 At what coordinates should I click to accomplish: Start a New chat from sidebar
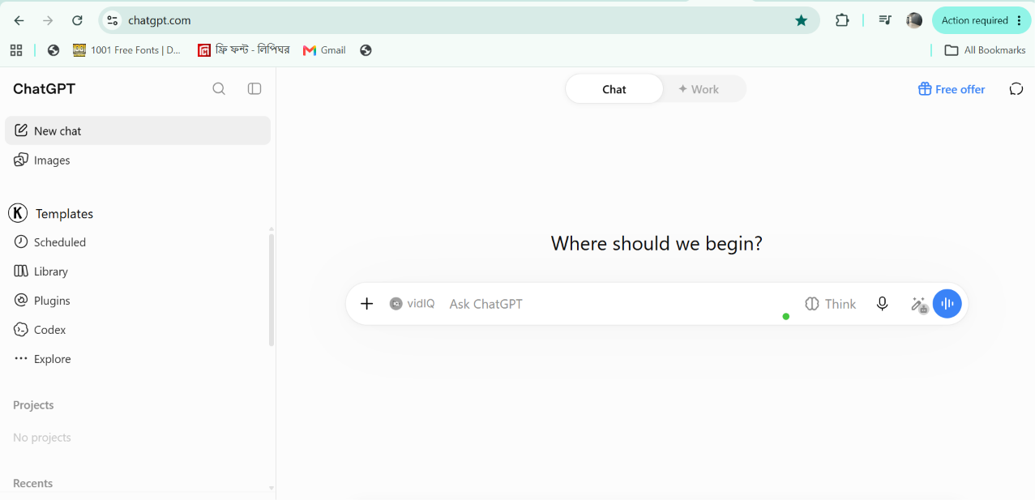point(138,130)
